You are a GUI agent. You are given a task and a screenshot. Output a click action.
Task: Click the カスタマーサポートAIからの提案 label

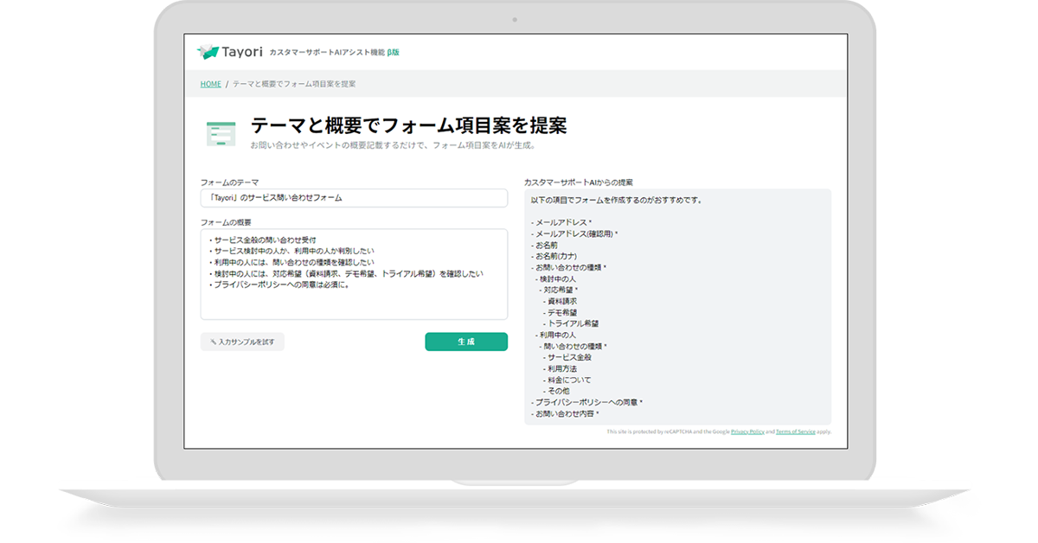coord(579,182)
